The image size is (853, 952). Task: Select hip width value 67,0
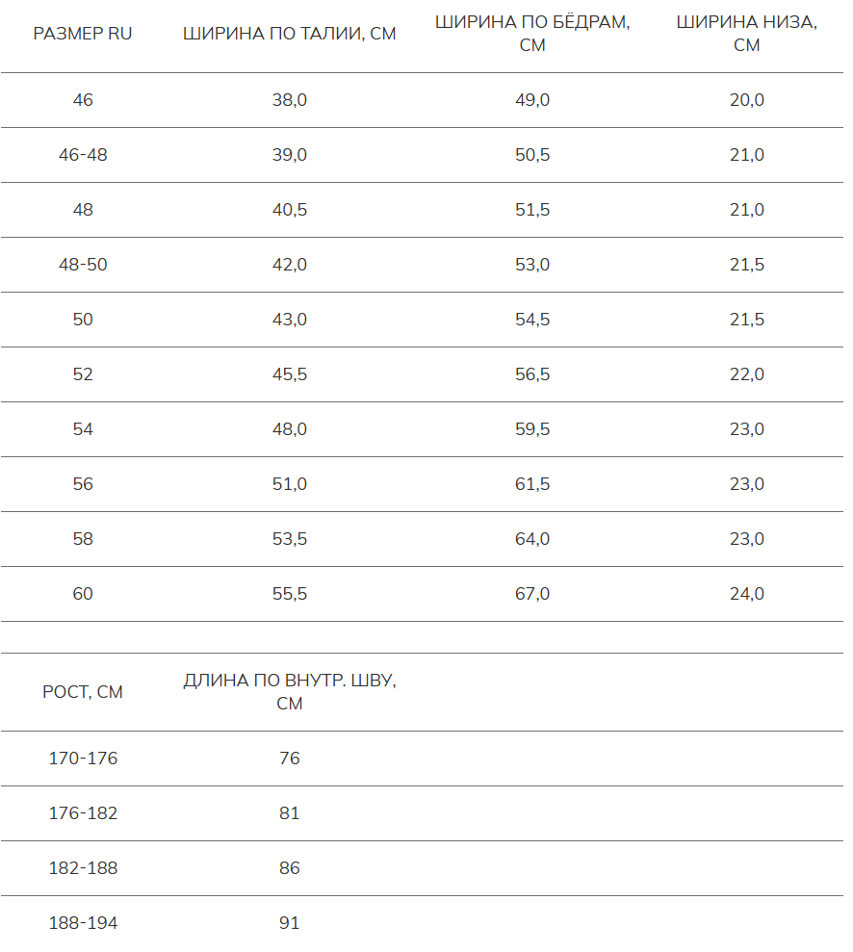click(x=532, y=594)
